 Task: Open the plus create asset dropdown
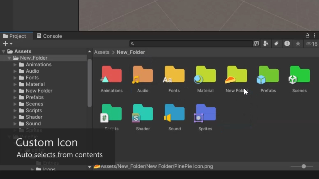pyautogui.click(x=7, y=44)
